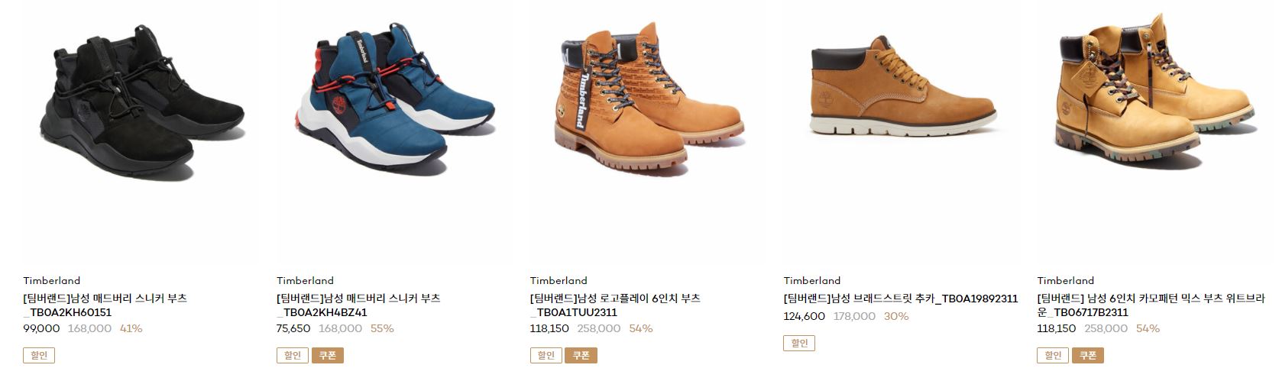Image resolution: width=1279 pixels, height=381 pixels.
Task: Click the 99,000 sale price
Action: tap(41, 328)
